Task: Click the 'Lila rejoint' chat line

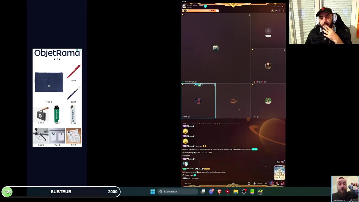Action: tap(186, 156)
